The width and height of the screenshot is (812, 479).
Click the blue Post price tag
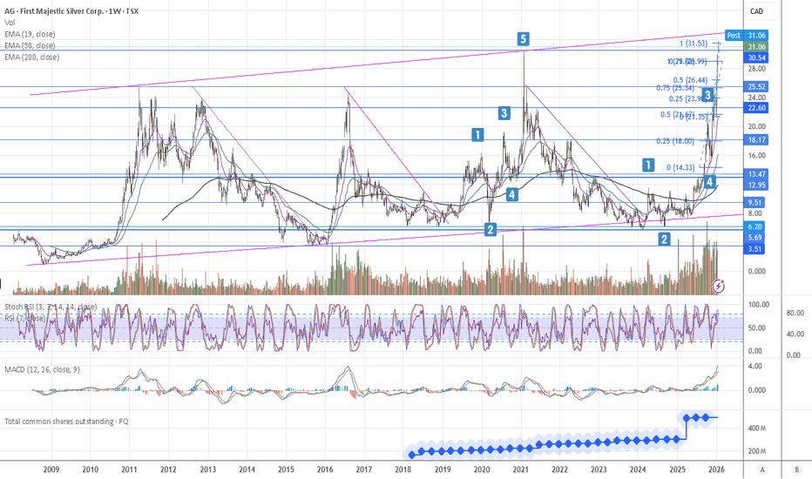tap(734, 35)
